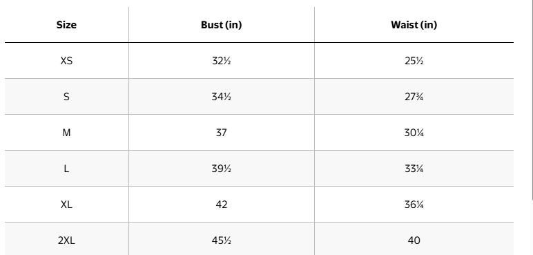Click the vertical scrollbar on right edge
Viewport: 533px width, 255px height.
tap(532, 100)
